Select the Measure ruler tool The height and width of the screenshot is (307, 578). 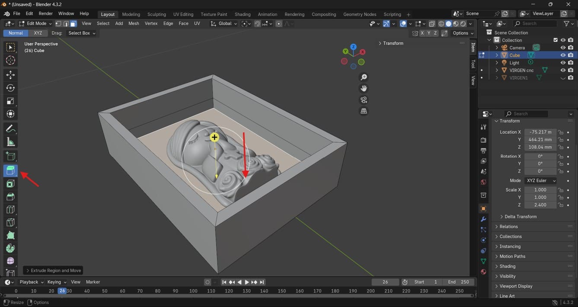(10, 142)
